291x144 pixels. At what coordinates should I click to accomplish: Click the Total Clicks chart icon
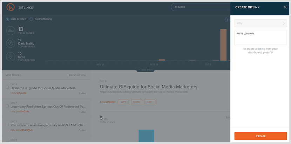[x=11, y=30]
